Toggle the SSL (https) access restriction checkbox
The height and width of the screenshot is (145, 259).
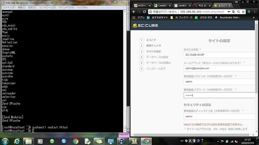point(185,129)
